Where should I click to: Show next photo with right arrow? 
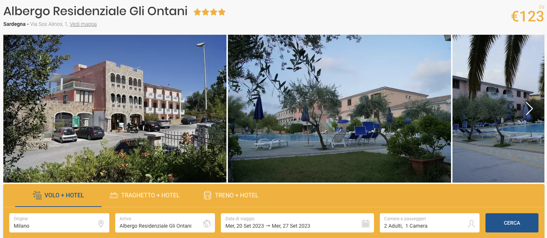[529, 108]
